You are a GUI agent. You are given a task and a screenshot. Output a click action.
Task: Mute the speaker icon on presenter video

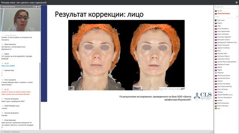tap(39, 7)
